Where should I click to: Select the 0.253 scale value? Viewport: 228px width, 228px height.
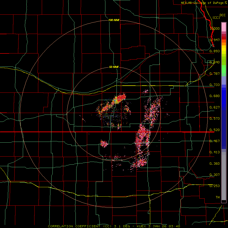point(215,186)
